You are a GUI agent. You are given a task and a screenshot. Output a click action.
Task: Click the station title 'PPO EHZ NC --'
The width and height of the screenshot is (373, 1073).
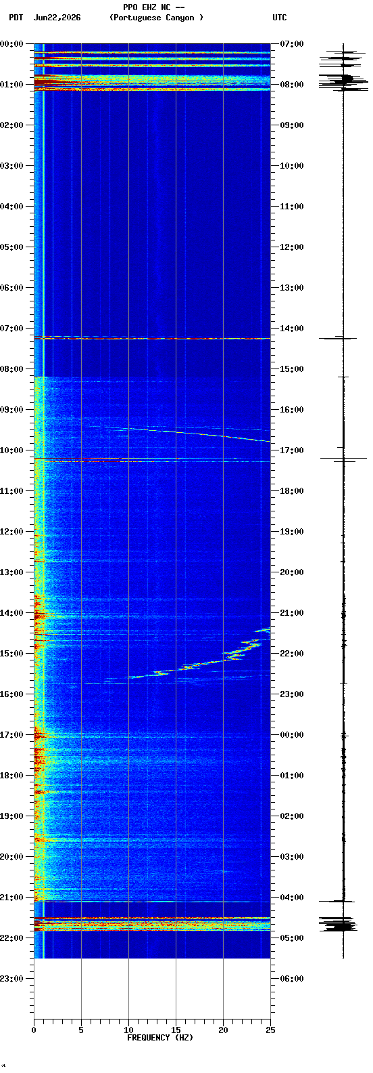pos(154,7)
